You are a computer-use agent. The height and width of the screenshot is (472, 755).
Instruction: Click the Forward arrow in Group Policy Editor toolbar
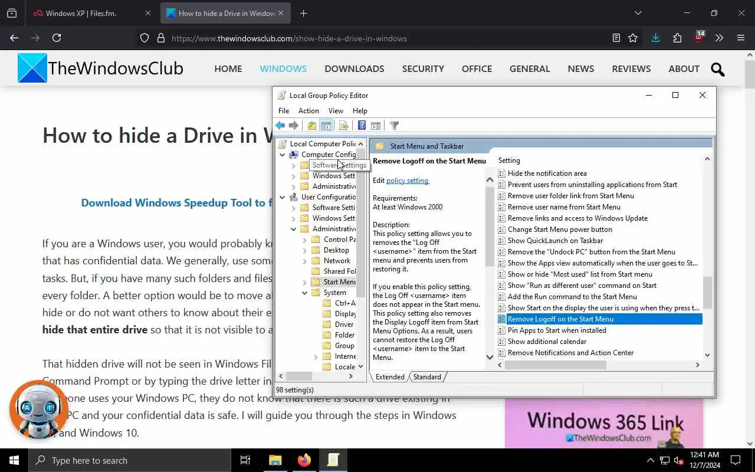[293, 125]
